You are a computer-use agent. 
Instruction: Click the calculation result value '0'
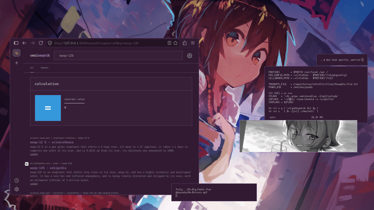(65, 107)
